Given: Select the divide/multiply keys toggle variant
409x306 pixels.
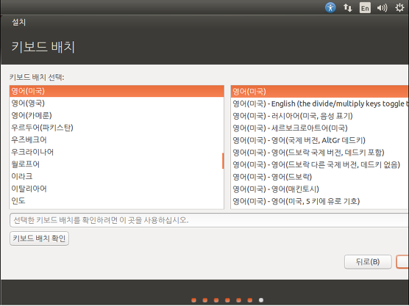Looking at the screenshot, I should pyautogui.click(x=320, y=103).
